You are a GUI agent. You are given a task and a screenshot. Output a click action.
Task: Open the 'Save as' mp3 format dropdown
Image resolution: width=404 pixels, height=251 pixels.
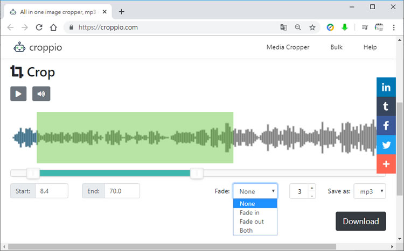tap(370, 191)
